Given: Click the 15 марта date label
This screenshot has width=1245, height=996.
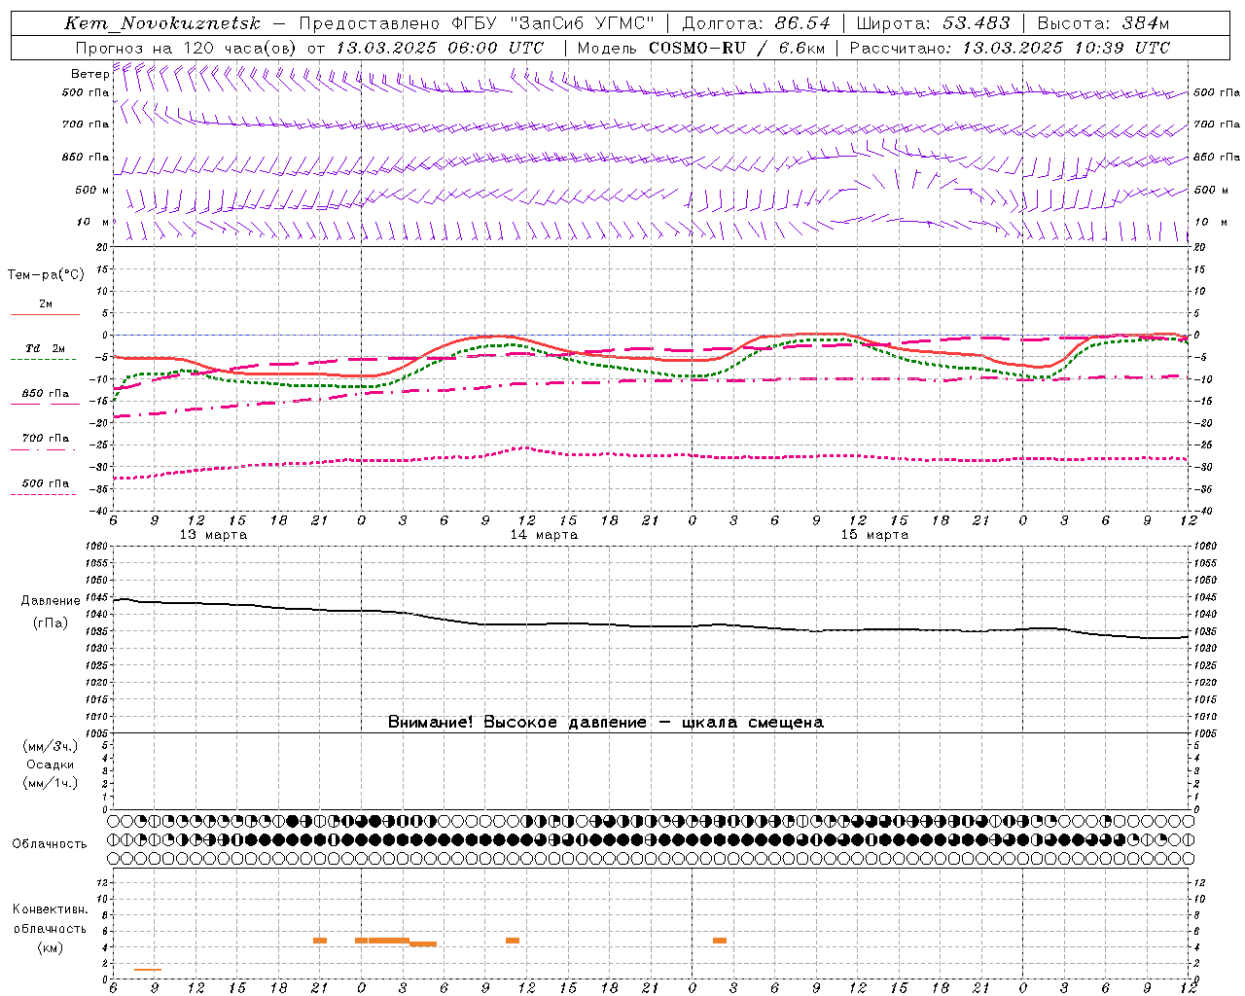Looking at the screenshot, I should click(x=874, y=535).
